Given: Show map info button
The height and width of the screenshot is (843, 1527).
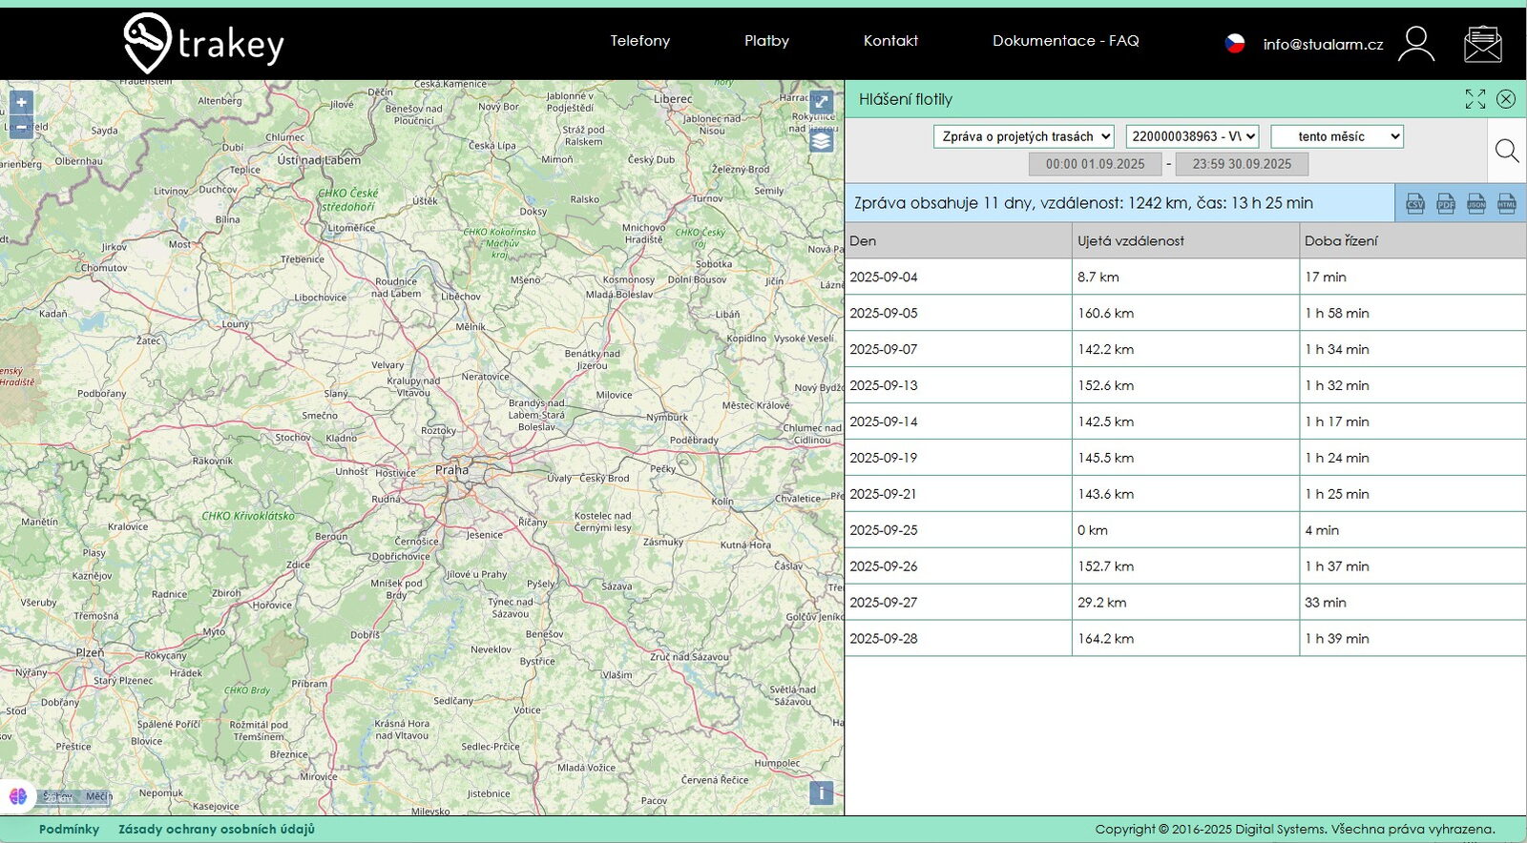Looking at the screenshot, I should (821, 792).
